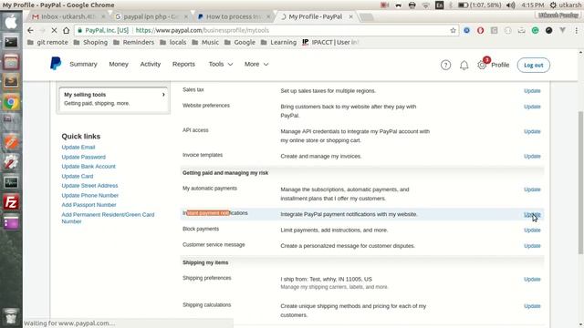
Task: Open the Help question mark icon
Action: click(445, 65)
